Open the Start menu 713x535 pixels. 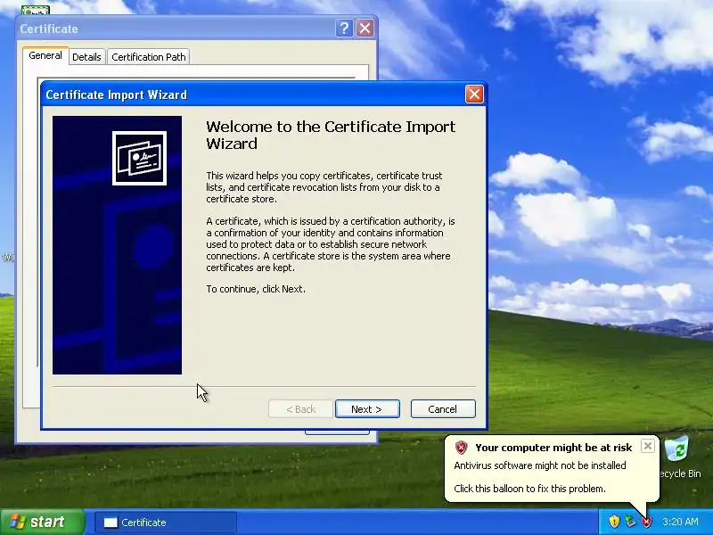point(43,522)
